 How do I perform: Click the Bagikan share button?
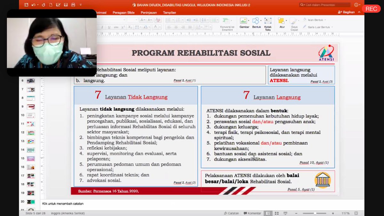346,12
